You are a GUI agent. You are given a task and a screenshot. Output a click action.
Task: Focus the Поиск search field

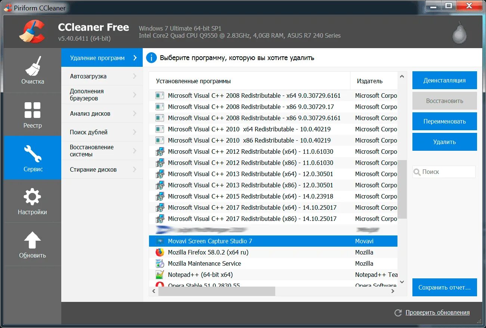(444, 172)
